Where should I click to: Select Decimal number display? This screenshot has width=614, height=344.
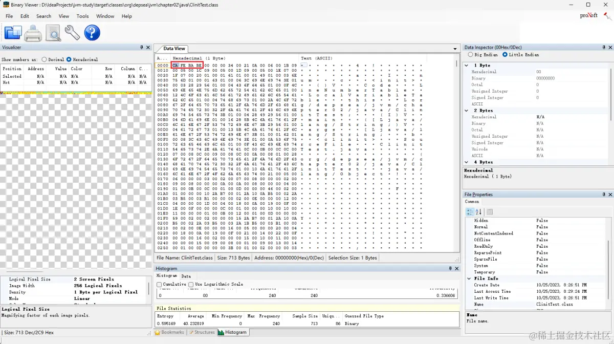pyautogui.click(x=53, y=59)
